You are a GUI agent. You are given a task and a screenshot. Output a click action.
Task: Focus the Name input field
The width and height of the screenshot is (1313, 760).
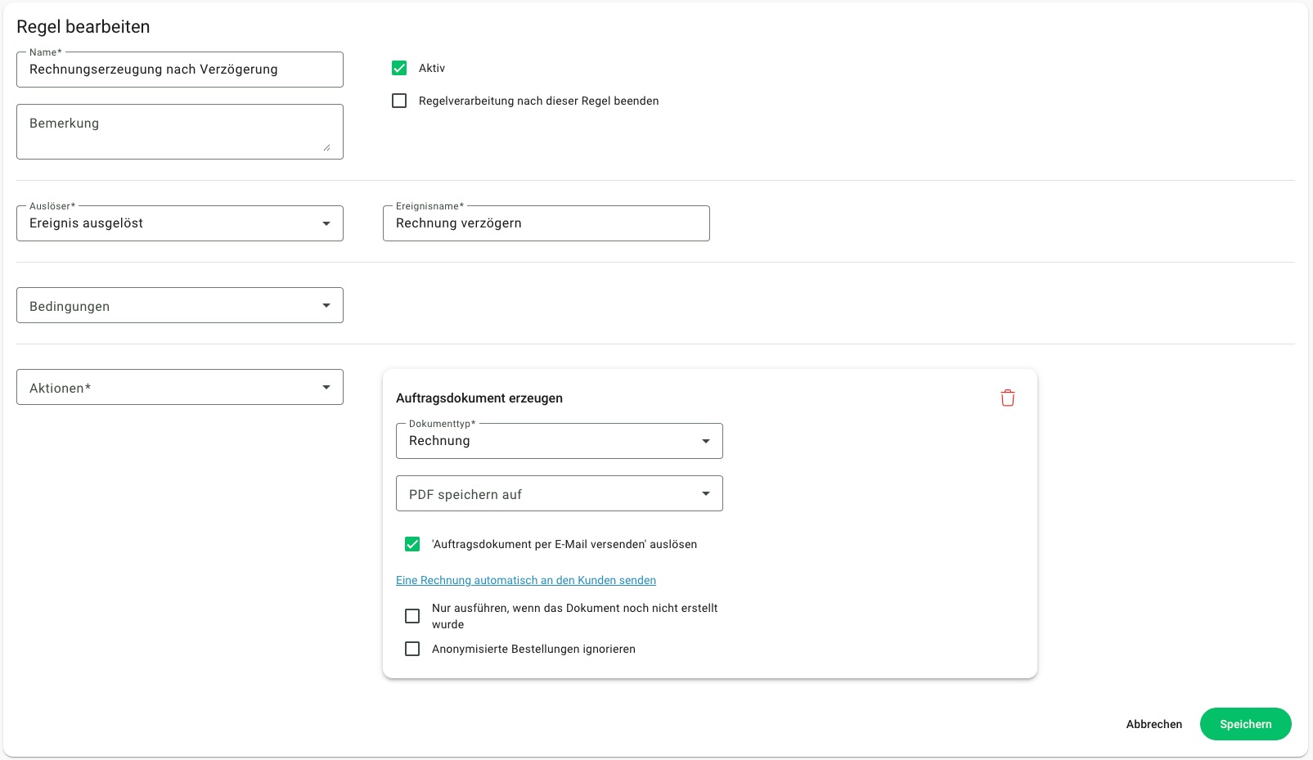click(x=180, y=70)
